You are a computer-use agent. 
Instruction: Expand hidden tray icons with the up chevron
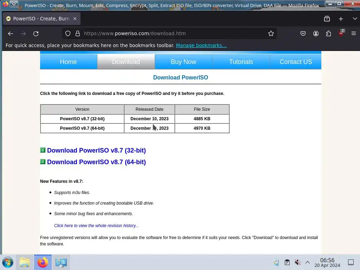pyautogui.click(x=308, y=262)
